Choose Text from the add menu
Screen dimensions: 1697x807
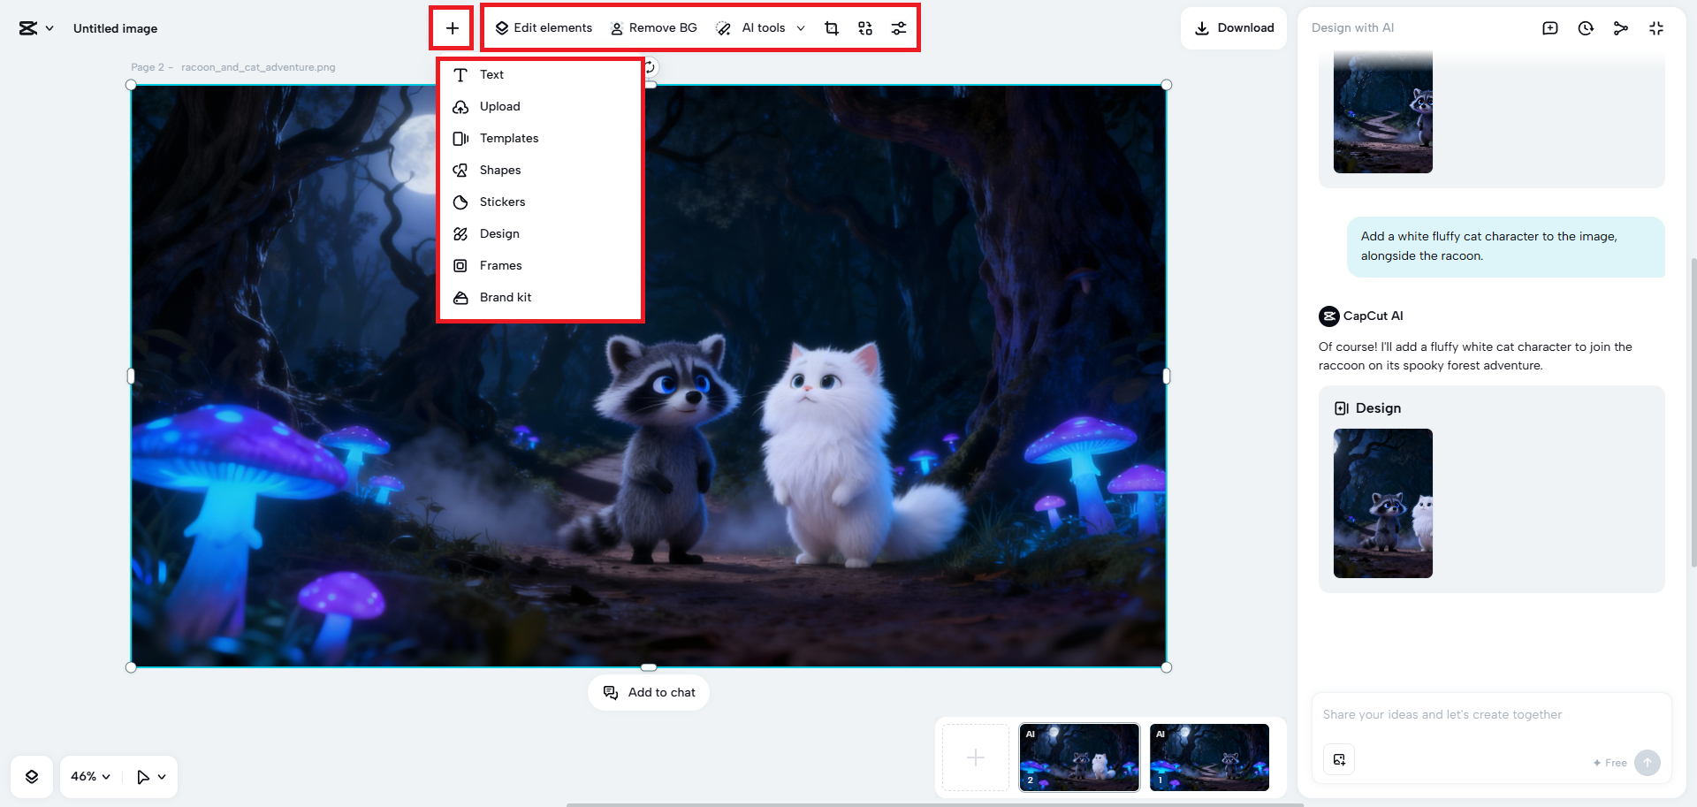click(540, 75)
